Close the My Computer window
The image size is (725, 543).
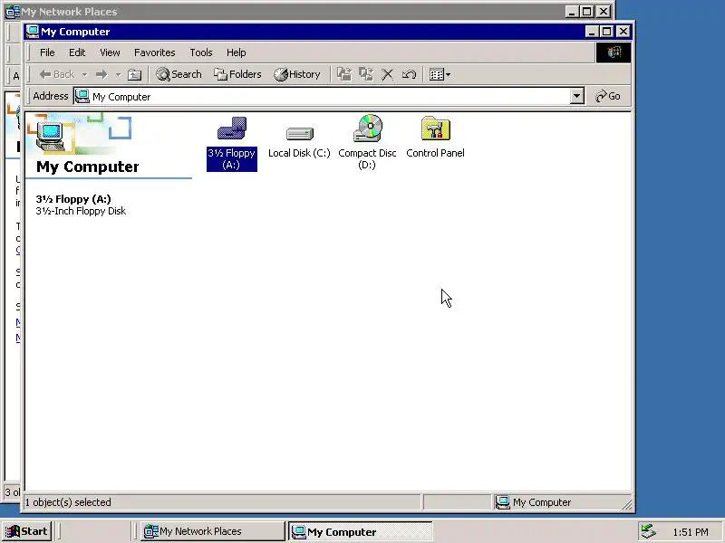[623, 32]
